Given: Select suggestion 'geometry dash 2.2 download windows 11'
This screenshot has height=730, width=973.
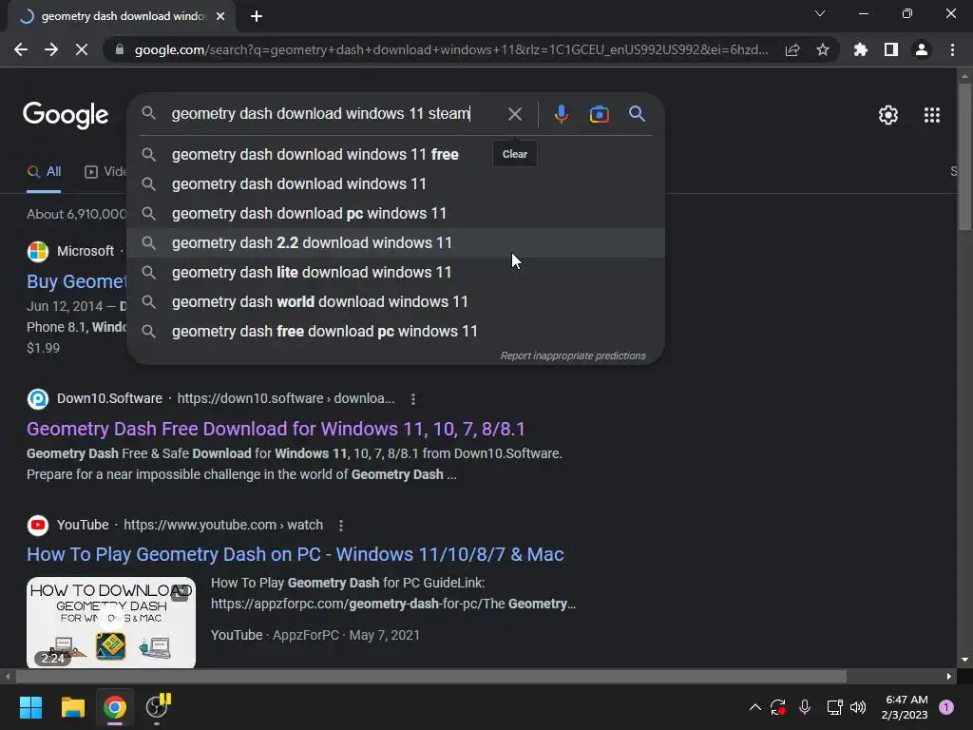Looking at the screenshot, I should [x=395, y=242].
